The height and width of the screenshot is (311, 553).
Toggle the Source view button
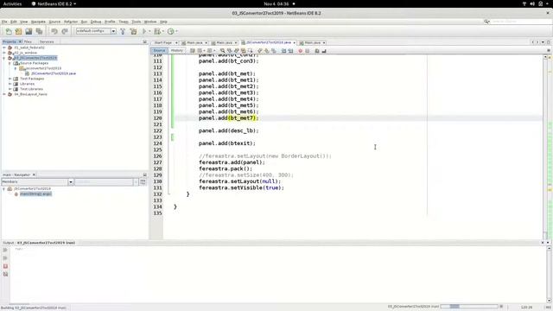click(159, 51)
